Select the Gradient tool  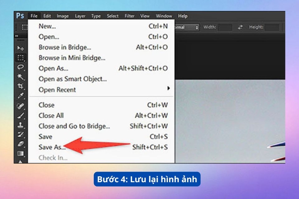pyautogui.click(x=21, y=153)
